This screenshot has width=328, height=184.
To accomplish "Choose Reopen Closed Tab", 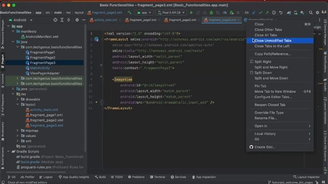I will pyautogui.click(x=280, y=105).
